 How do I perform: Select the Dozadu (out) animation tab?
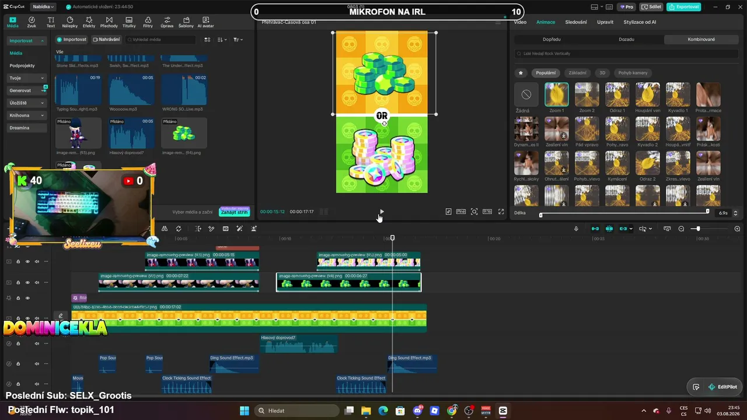pyautogui.click(x=626, y=39)
